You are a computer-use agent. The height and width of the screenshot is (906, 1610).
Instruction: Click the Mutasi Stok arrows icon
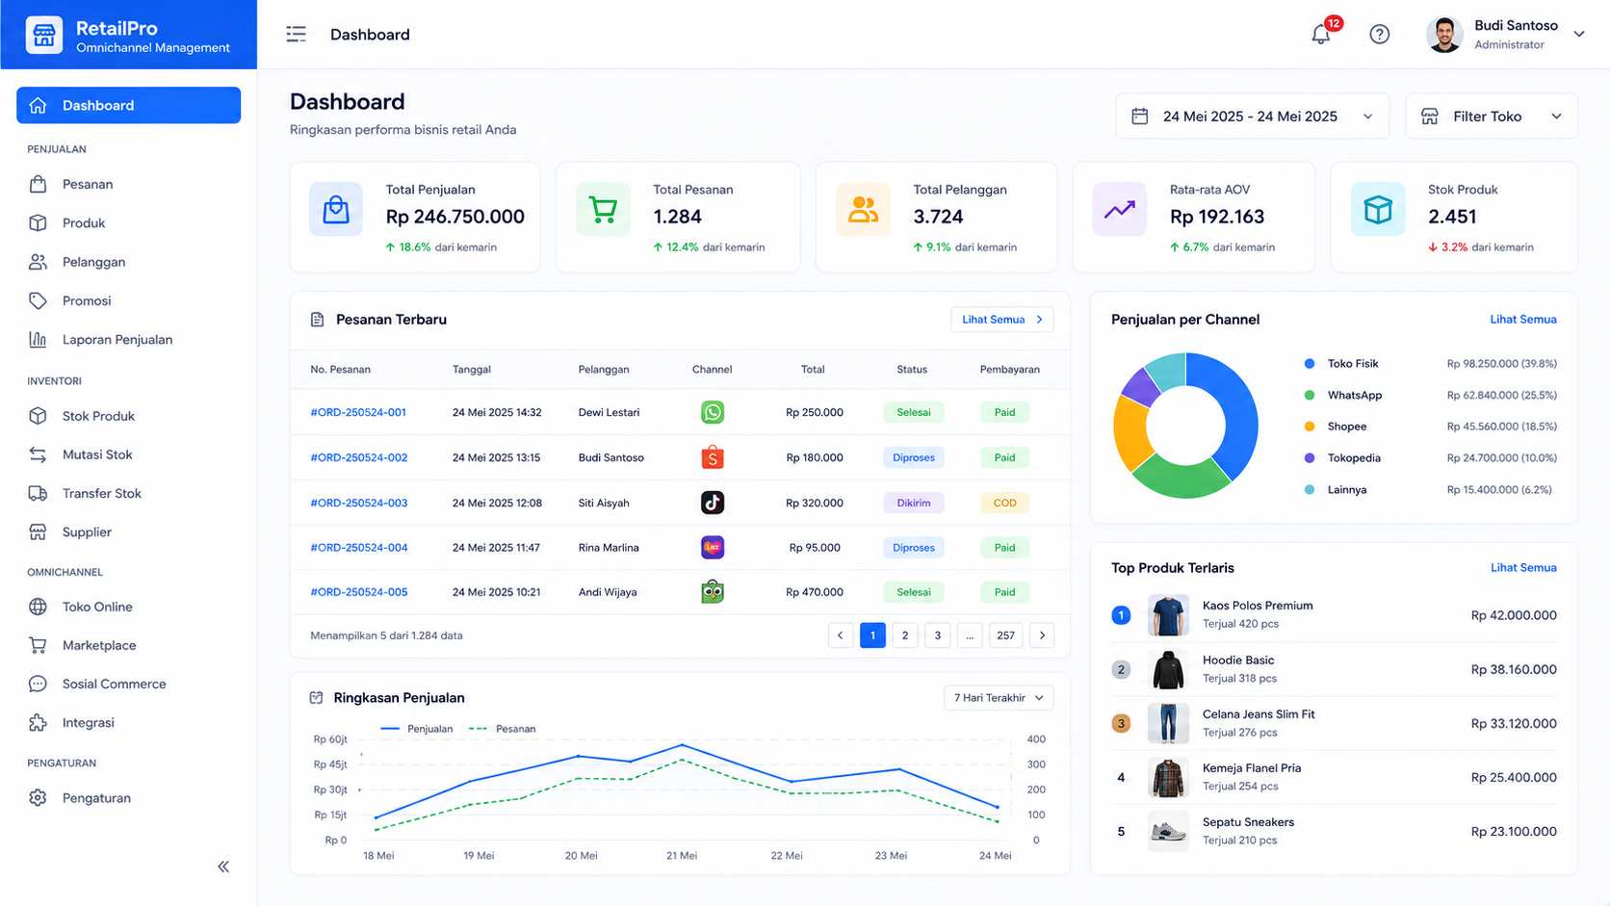click(x=38, y=454)
